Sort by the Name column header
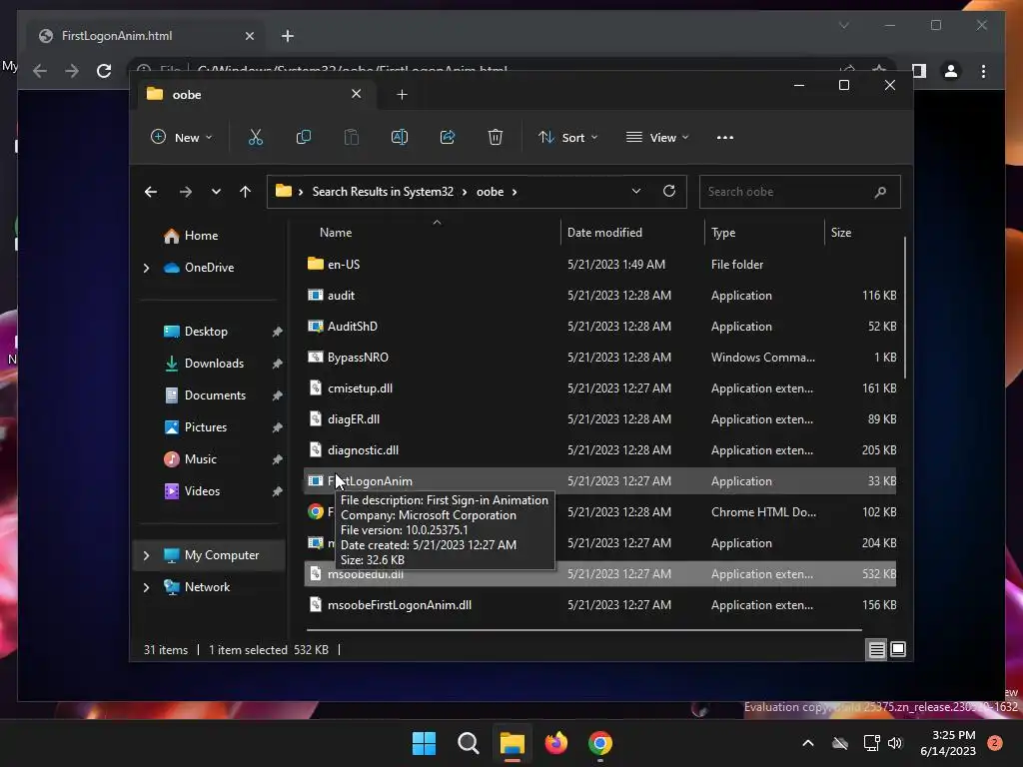The height and width of the screenshot is (767, 1023). 336,233
